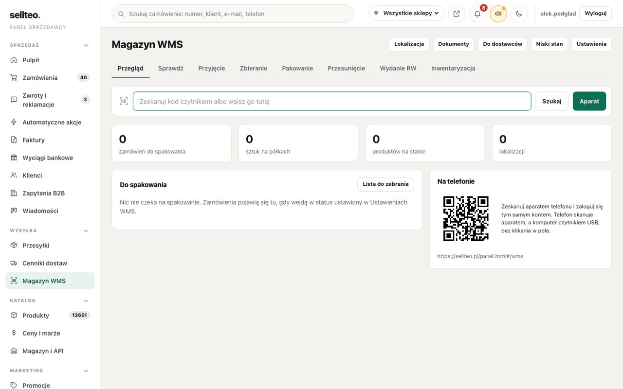Toggle dark mode moon button
The width and height of the screenshot is (623, 389).
tap(519, 14)
